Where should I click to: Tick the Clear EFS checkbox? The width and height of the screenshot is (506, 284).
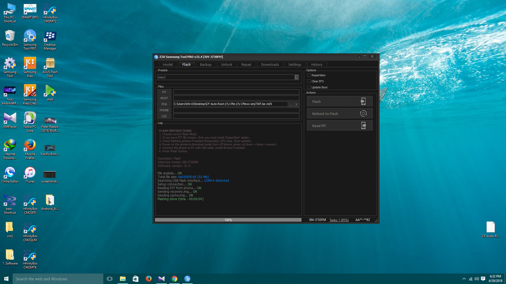[309, 81]
